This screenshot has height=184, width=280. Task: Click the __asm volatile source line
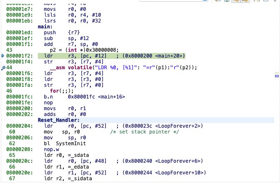click(123, 68)
